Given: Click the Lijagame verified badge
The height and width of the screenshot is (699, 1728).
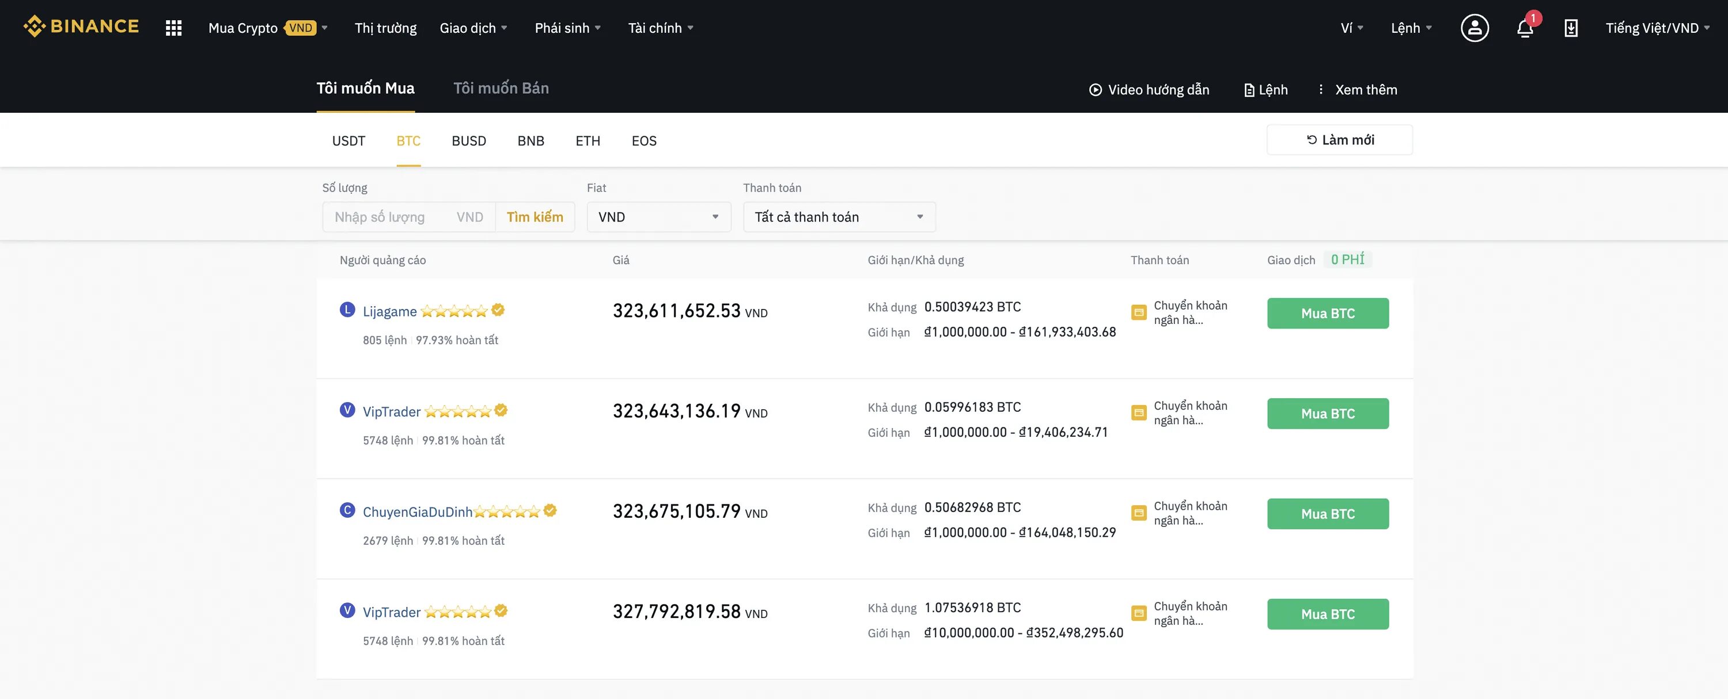Looking at the screenshot, I should [498, 310].
